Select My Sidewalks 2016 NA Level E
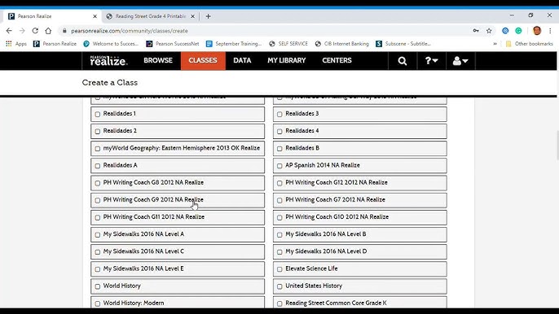Viewport: 559px width, 314px height. pyautogui.click(x=178, y=269)
